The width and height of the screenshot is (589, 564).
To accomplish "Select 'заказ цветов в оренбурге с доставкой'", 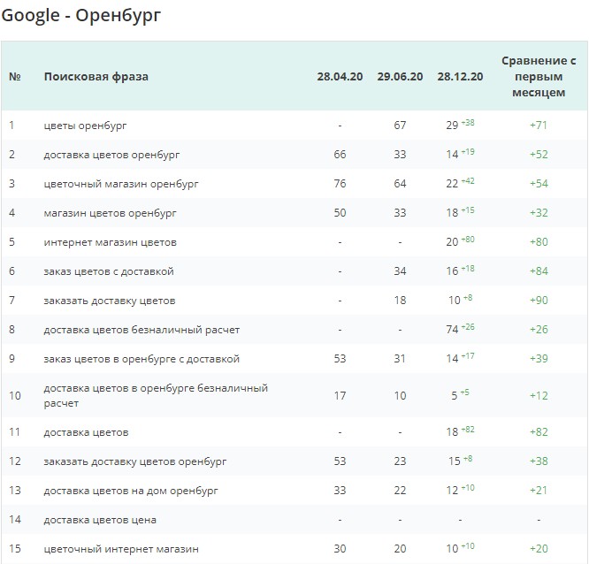I will (142, 359).
